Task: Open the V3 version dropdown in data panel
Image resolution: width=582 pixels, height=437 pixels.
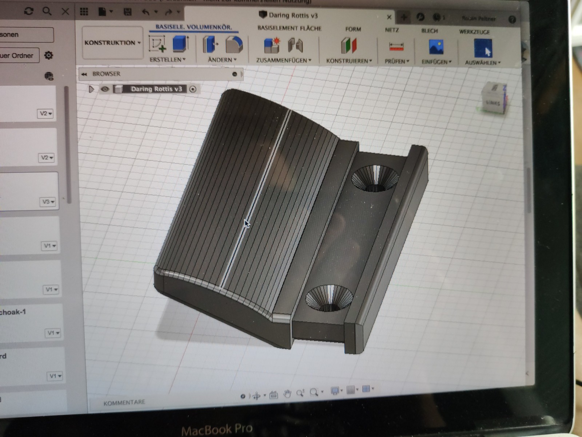Action: point(48,202)
